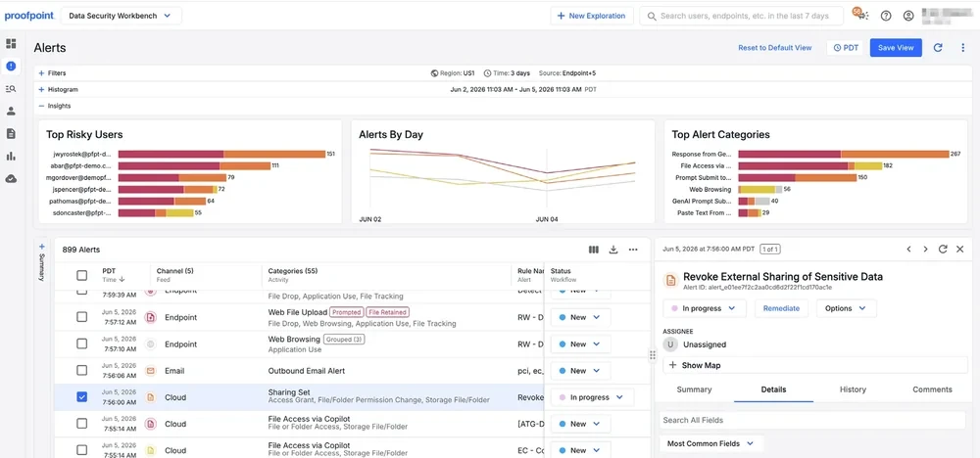
Task: Click the help question mark icon
Action: pos(886,16)
